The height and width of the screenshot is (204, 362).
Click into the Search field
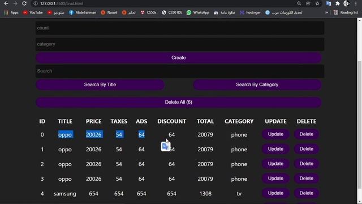tap(180, 71)
